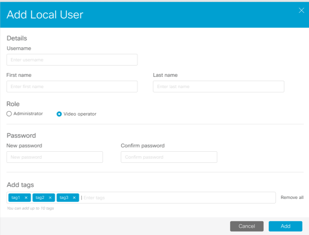This screenshot has height=235, width=309.
Task: Click the Confirm password input field
Action: click(x=169, y=157)
